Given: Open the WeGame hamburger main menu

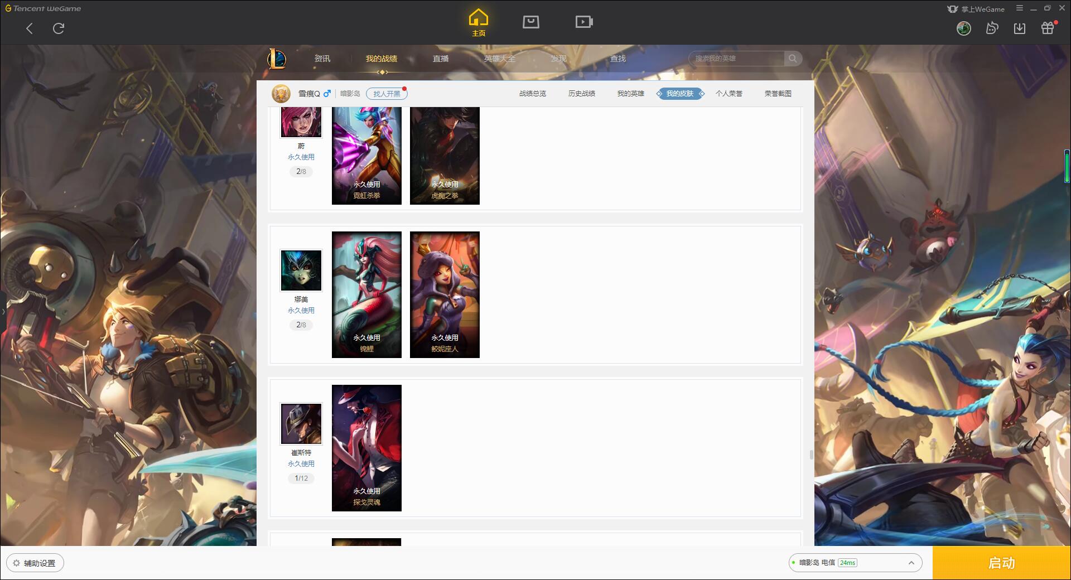Looking at the screenshot, I should pyautogui.click(x=1020, y=8).
